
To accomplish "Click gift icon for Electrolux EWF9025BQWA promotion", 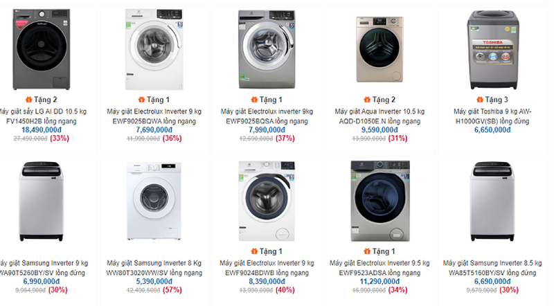I will click(x=141, y=100).
